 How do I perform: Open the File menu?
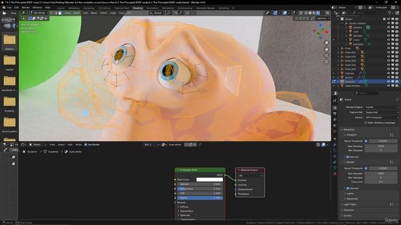pos(9,7)
